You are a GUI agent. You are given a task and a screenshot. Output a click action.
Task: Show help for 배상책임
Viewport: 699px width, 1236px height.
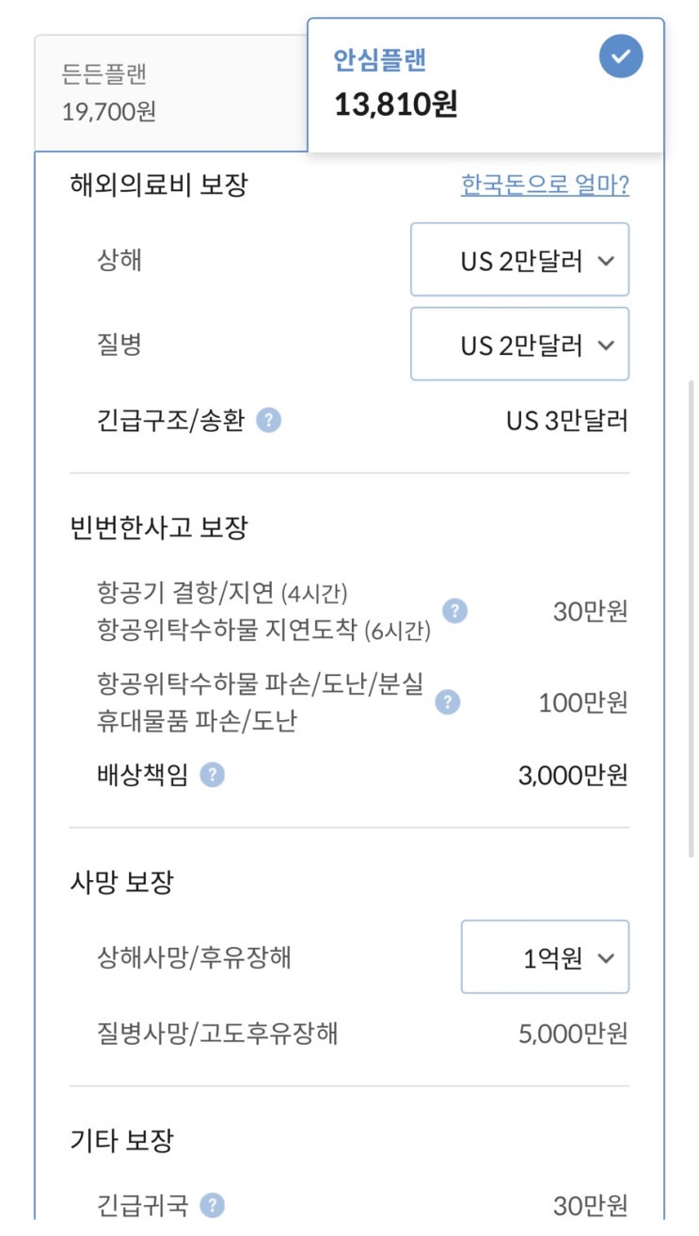(213, 776)
